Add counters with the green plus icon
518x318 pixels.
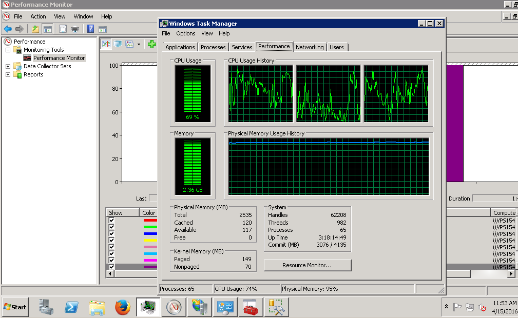coord(151,44)
